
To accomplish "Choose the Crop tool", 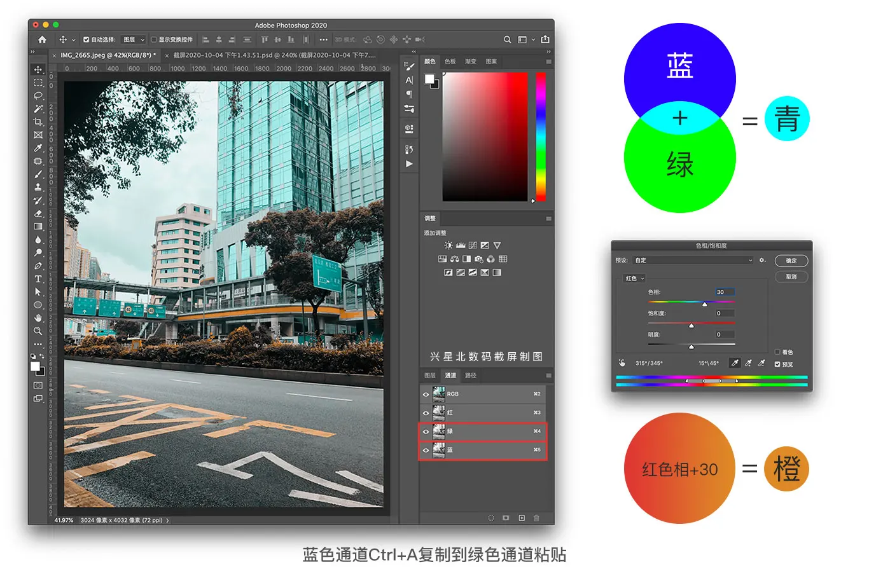I will [38, 121].
